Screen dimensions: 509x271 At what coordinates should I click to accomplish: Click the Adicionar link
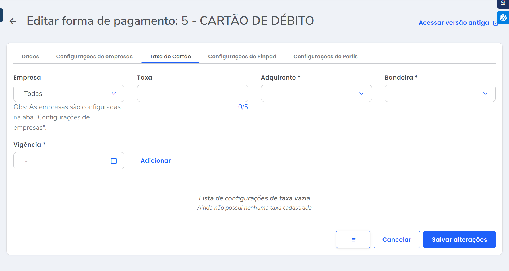tap(156, 161)
